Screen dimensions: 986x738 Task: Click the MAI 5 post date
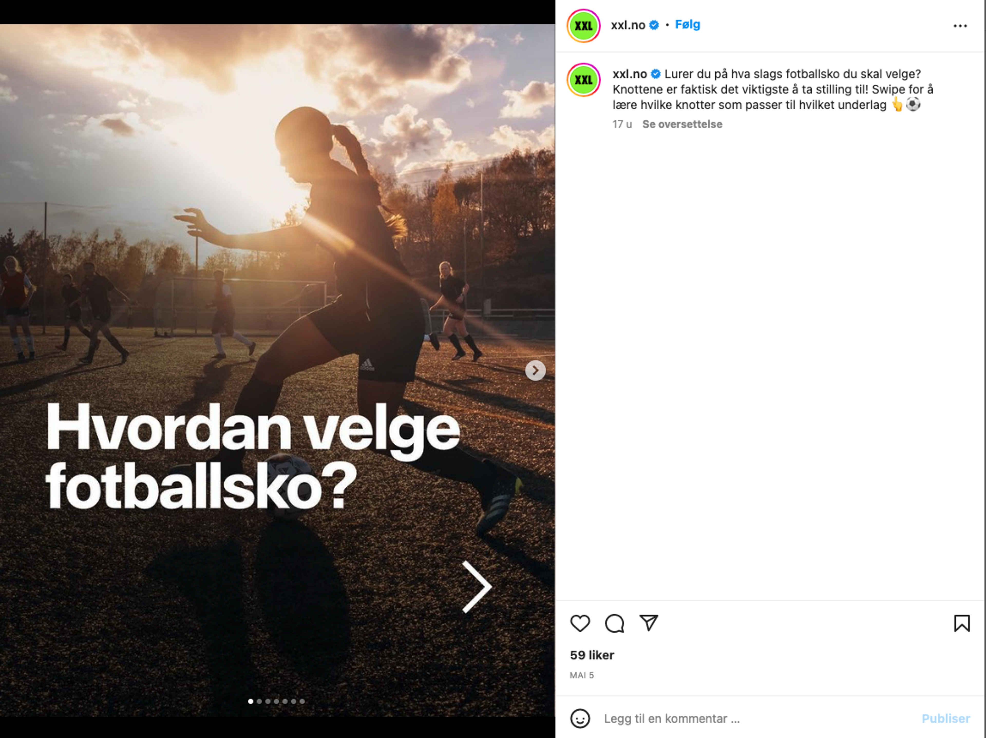click(x=582, y=675)
